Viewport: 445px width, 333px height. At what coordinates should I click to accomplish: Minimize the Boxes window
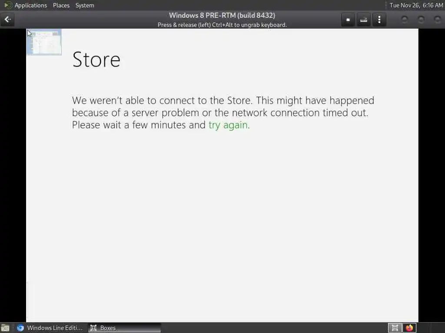point(405,20)
